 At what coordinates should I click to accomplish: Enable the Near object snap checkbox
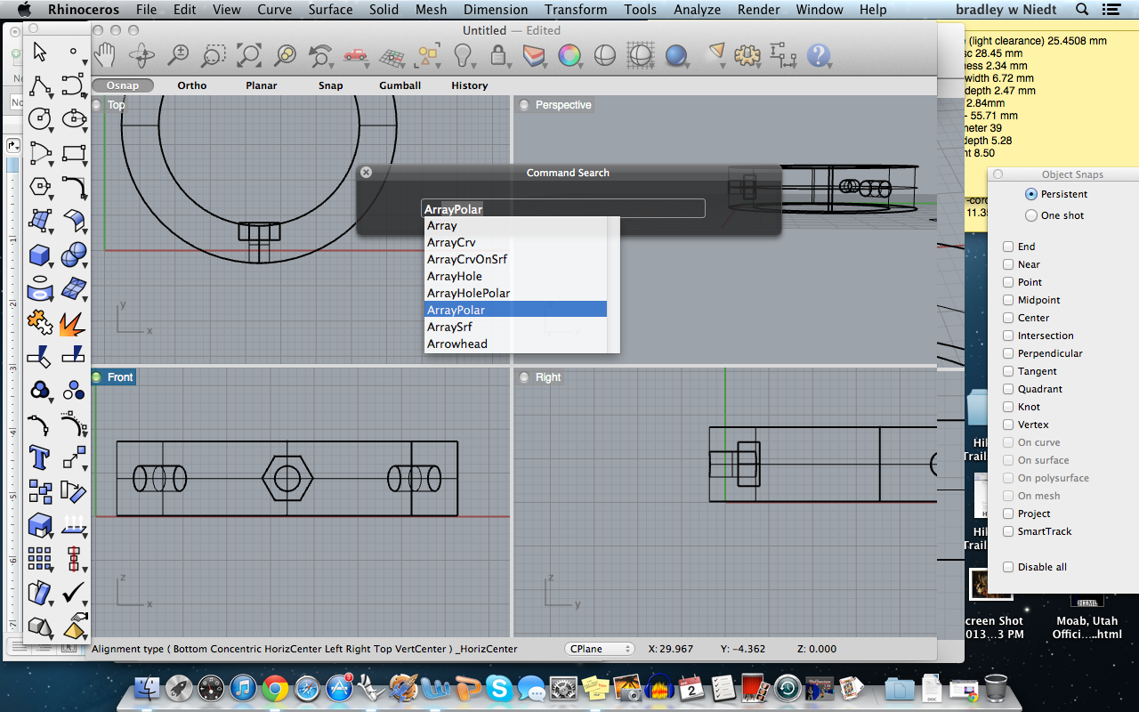(1008, 264)
